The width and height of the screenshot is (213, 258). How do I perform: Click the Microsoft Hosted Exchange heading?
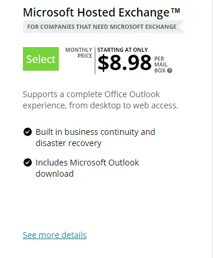pyautogui.click(x=101, y=13)
